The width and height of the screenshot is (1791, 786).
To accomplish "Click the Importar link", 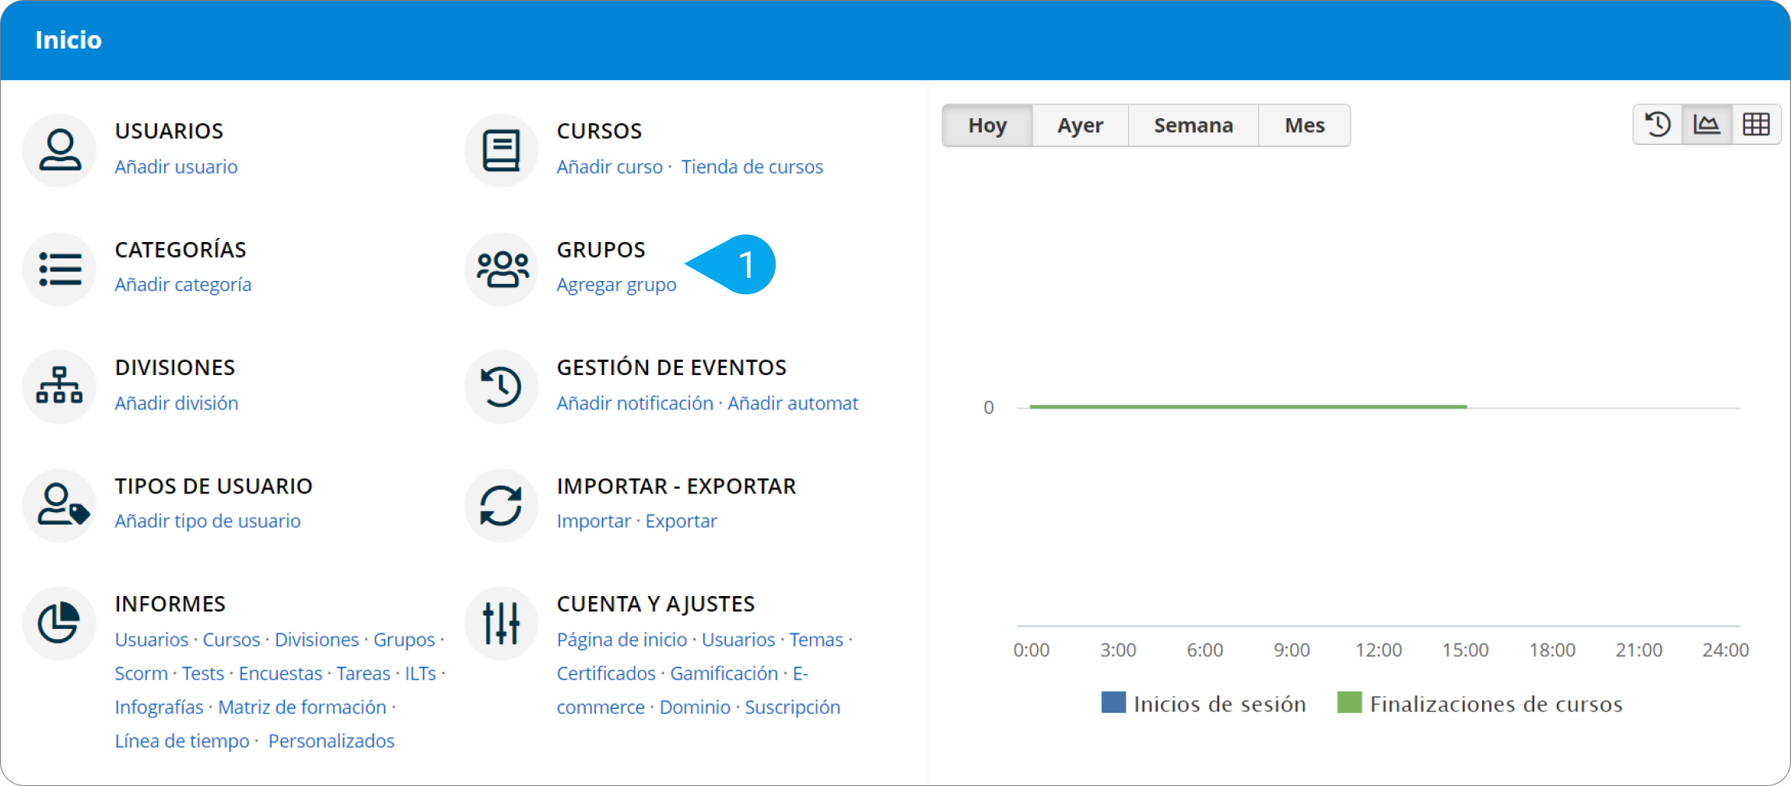I will click(594, 521).
